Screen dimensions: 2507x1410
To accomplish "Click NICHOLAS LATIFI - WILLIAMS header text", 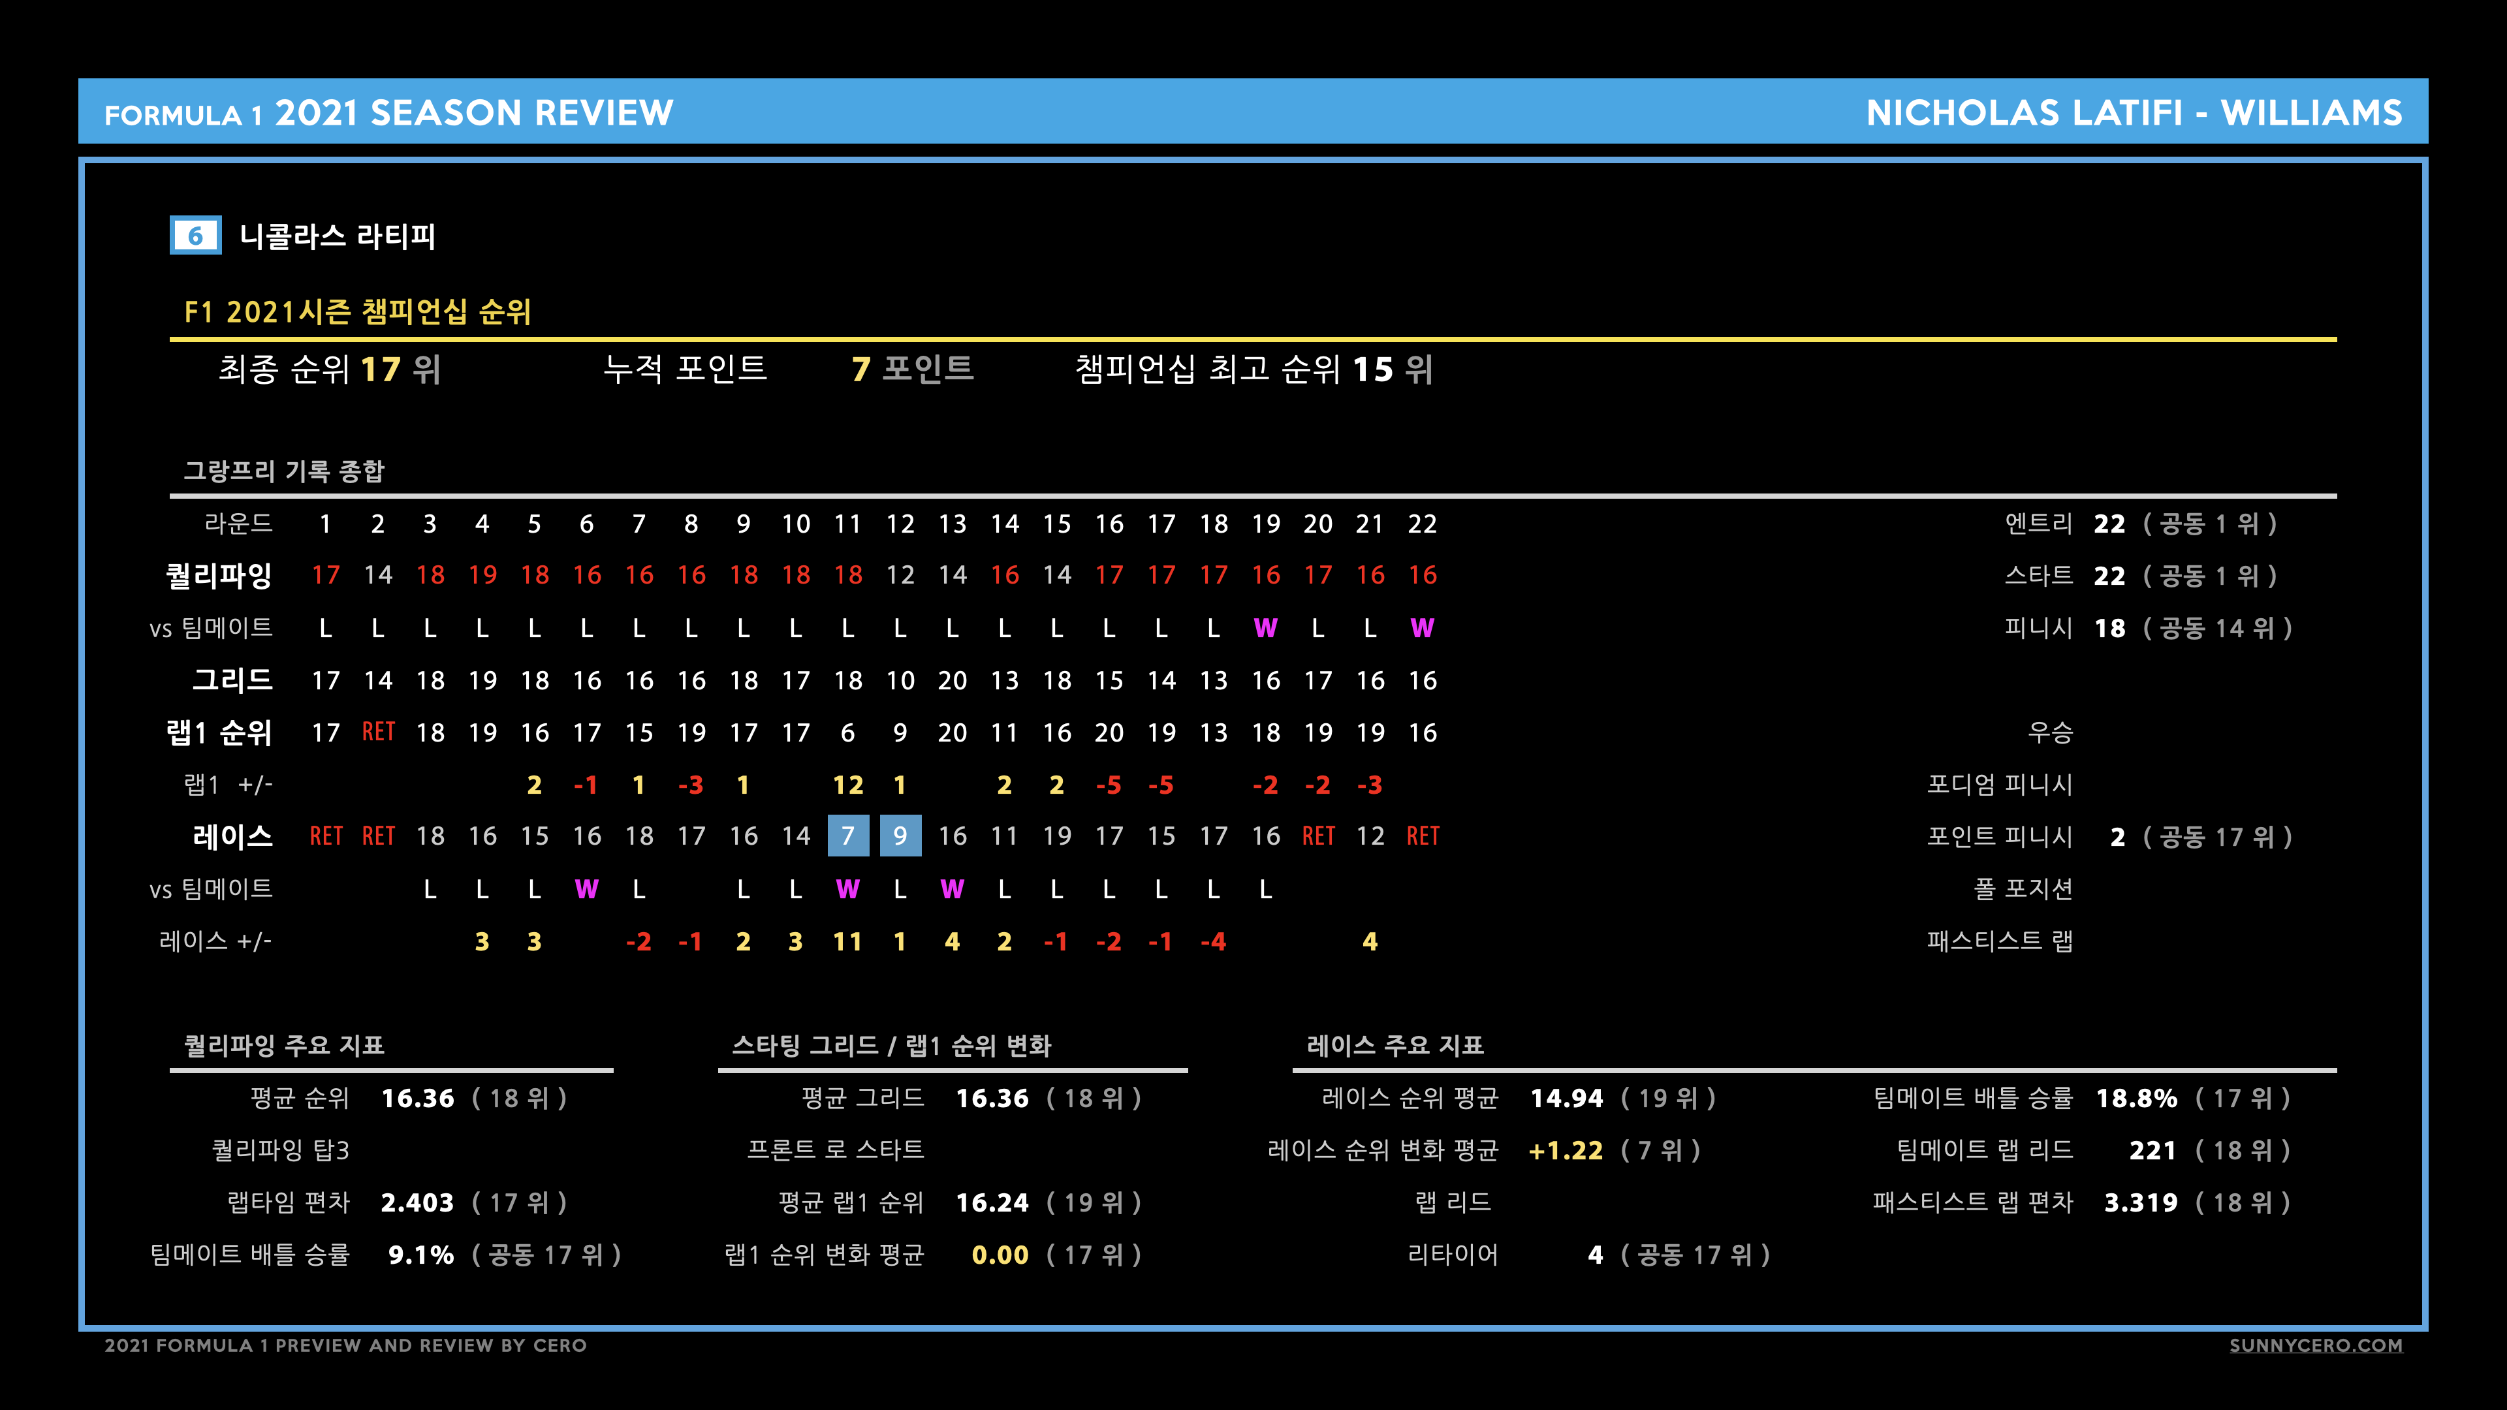I will tap(2134, 113).
